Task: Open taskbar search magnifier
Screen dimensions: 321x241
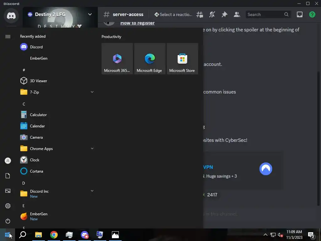Action: coord(23,235)
